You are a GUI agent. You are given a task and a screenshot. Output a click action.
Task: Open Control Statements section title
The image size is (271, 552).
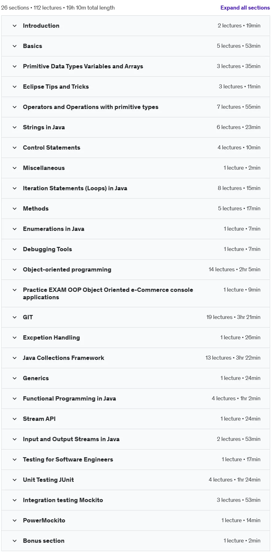click(x=52, y=148)
